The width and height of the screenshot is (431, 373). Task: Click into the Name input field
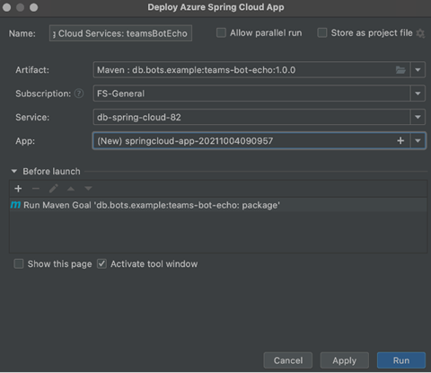point(120,33)
